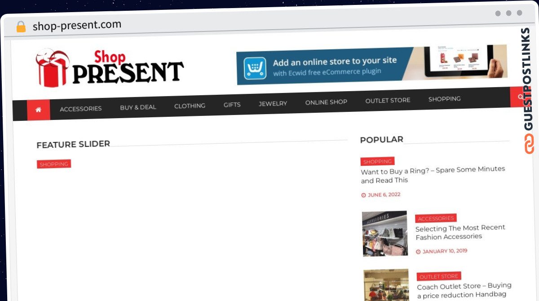Click Shopping tag under Popular heading
The image size is (539, 301).
click(x=377, y=162)
